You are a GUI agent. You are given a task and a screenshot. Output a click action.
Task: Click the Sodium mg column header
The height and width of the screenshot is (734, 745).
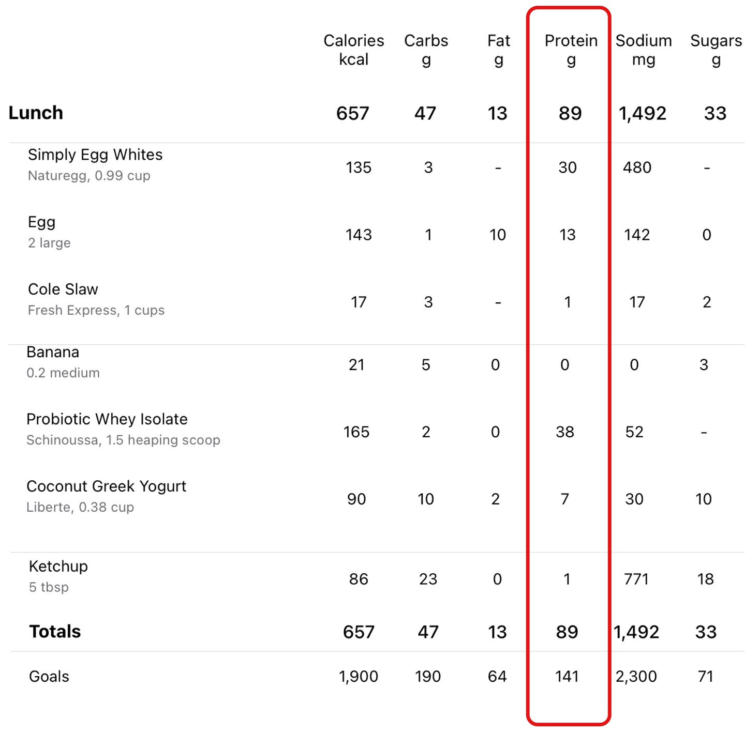click(x=644, y=50)
